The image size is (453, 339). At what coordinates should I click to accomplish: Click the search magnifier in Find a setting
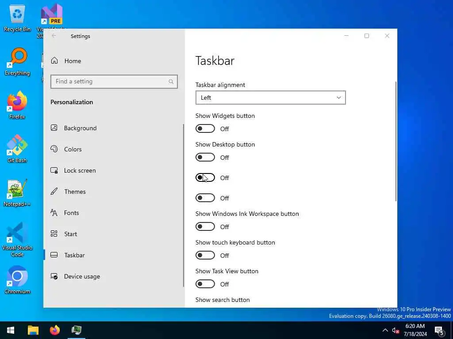point(171,82)
